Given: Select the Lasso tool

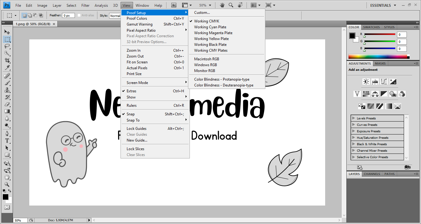Looking at the screenshot, I should tap(7, 46).
